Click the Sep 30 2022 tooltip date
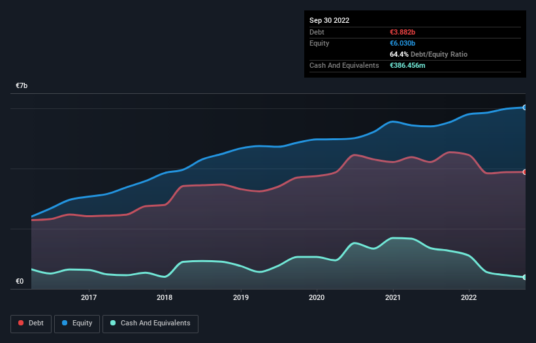Screen dimensions: 536x343 [x=329, y=20]
